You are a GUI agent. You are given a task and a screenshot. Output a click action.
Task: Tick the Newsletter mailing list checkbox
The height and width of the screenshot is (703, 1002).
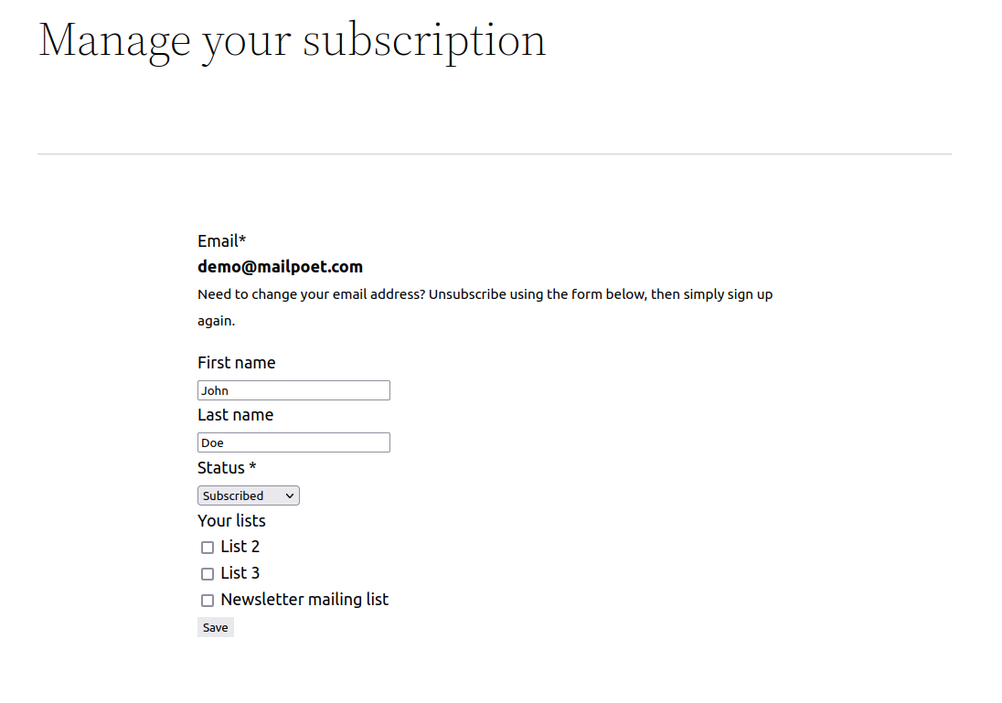click(208, 601)
